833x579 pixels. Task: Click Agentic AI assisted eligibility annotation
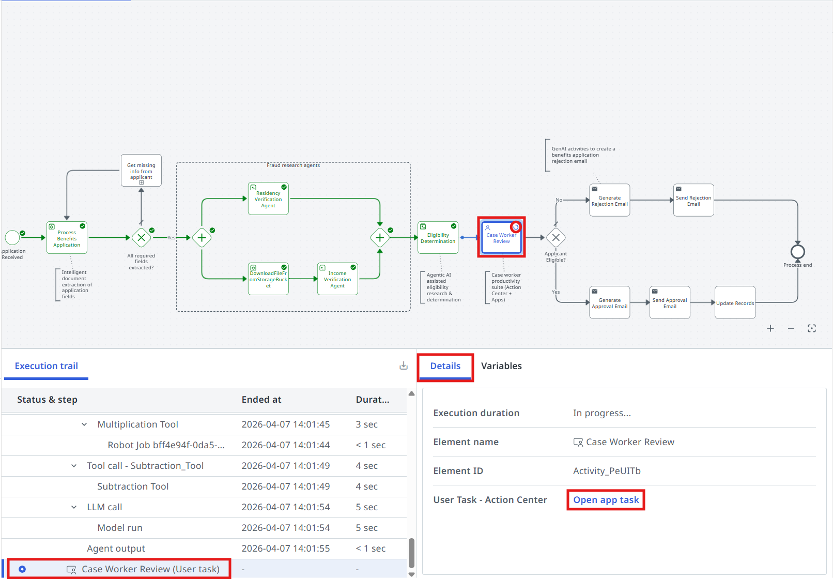(x=443, y=287)
